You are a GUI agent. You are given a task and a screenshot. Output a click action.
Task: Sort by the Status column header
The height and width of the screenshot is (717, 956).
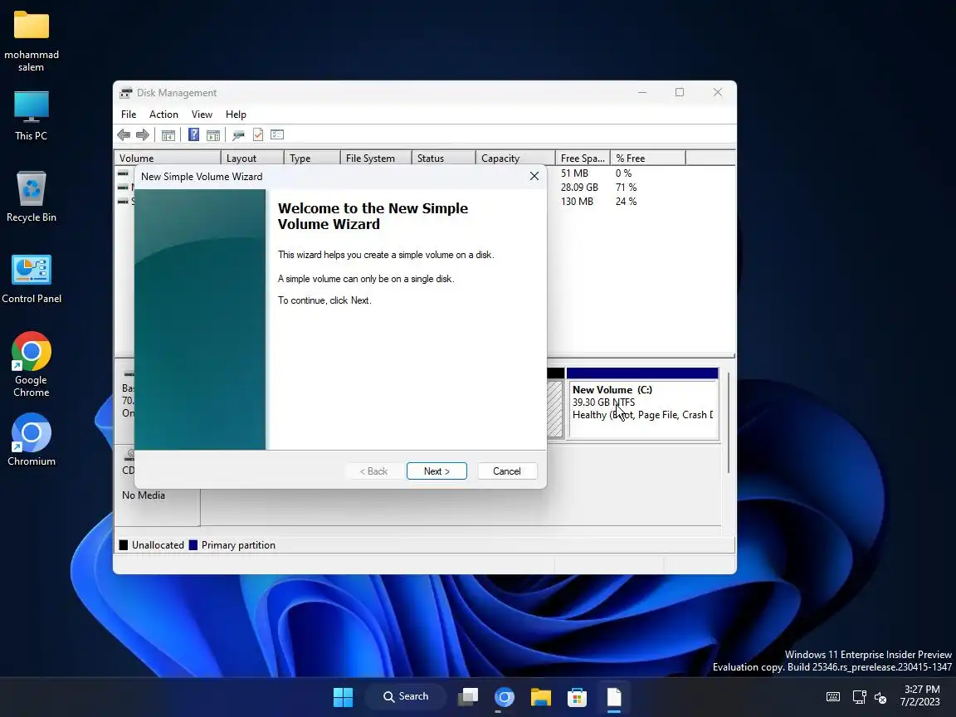[x=443, y=158]
